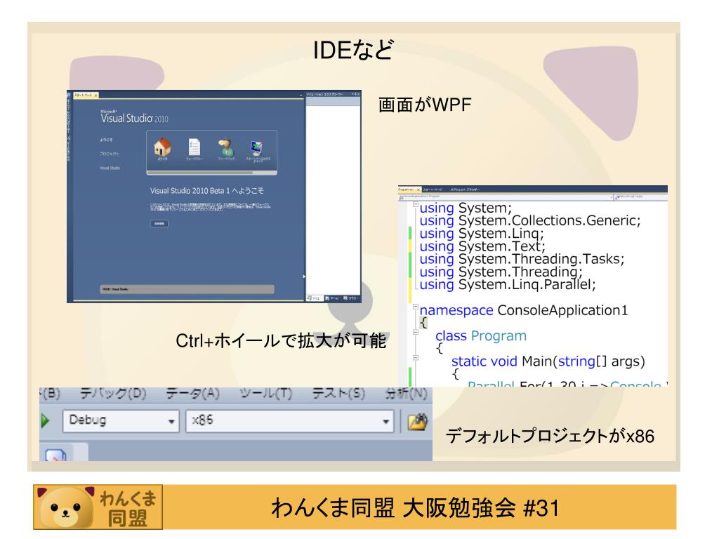Viewport: 719px width, 539px height.
Task: Open the 分析(N) menu
Action: coord(407,393)
